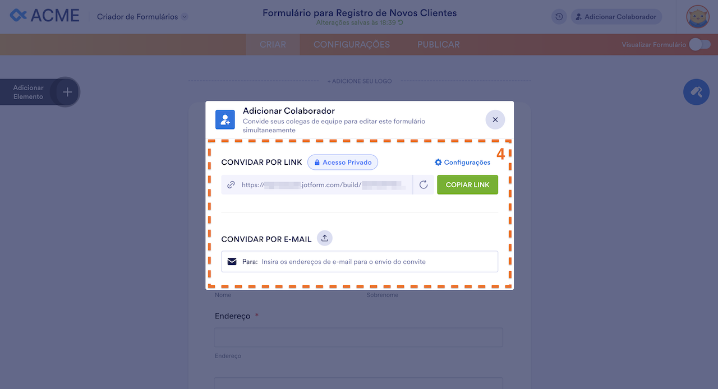Click the Adicionar Colaborador dialog icon
The image size is (718, 389).
pos(225,119)
